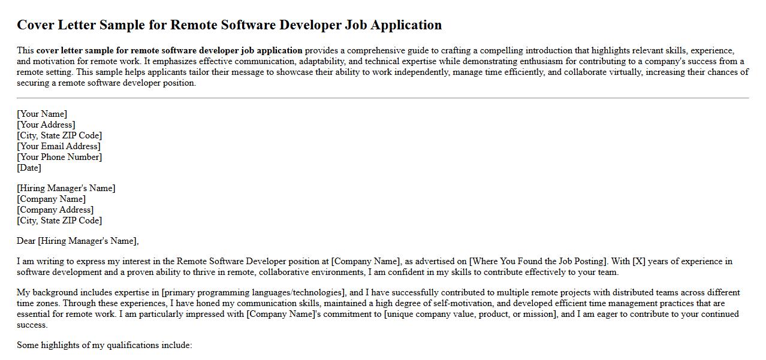Click the Dear [Hiring Manager's Name] salutation
The image size is (766, 360).
point(78,241)
